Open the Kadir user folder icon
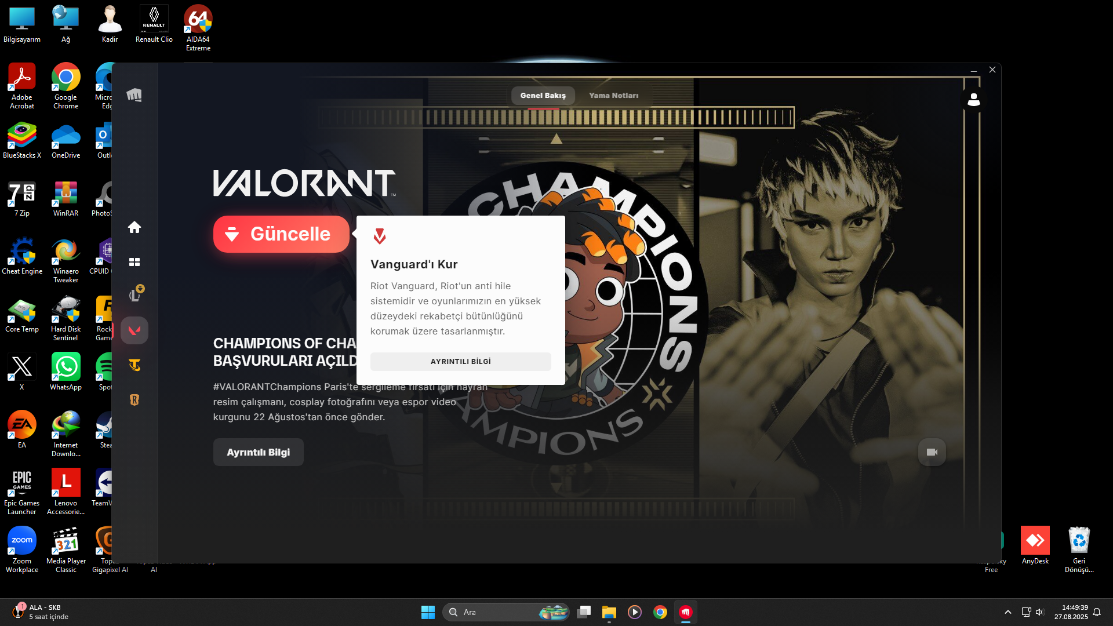Viewport: 1113px width, 626px height. point(110,25)
